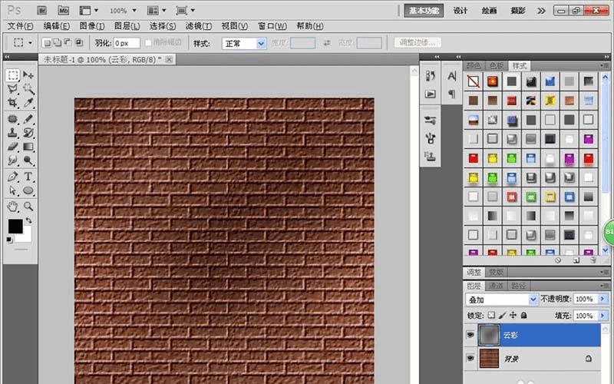The height and width of the screenshot is (384, 614).
Task: Select the Horizontal Type tool
Action: pos(28,176)
